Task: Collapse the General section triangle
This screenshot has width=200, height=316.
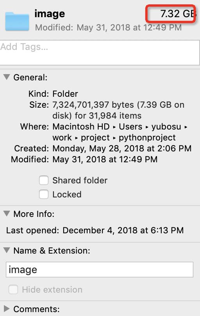Action: pos(7,77)
